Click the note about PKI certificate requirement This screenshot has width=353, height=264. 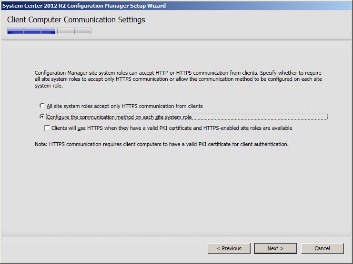[162, 144]
